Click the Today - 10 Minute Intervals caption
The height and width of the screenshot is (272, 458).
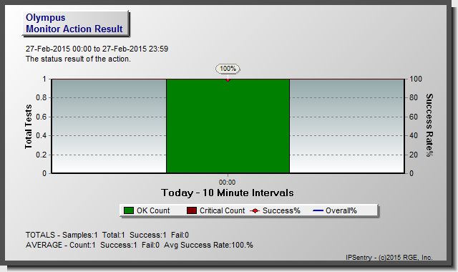(x=228, y=193)
